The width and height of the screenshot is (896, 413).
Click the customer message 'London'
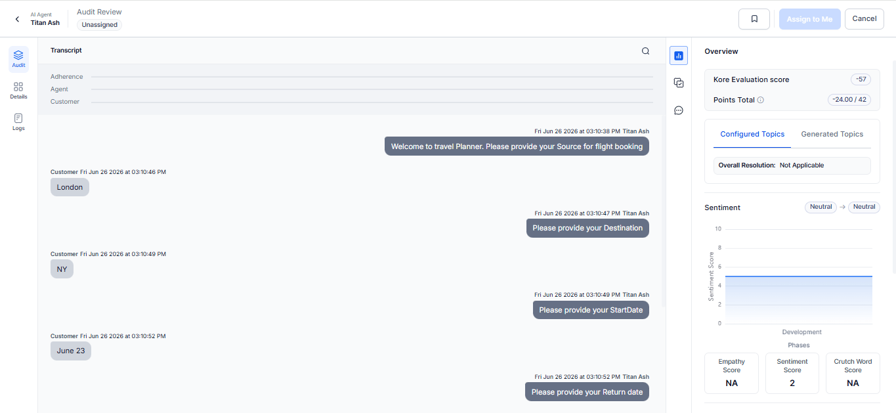[70, 187]
